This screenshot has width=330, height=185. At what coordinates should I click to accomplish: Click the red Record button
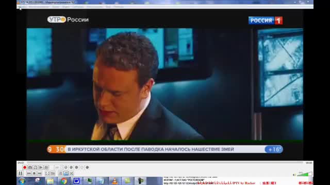[x=25, y=168]
